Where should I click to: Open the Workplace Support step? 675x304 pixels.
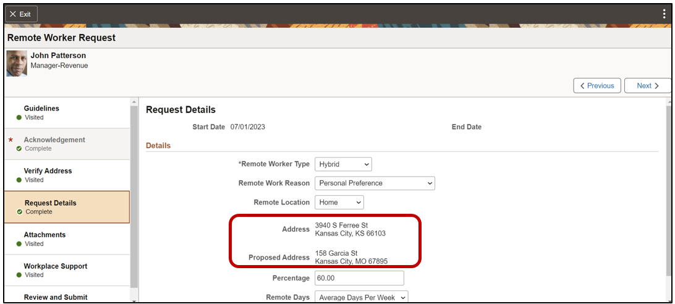pyautogui.click(x=56, y=266)
